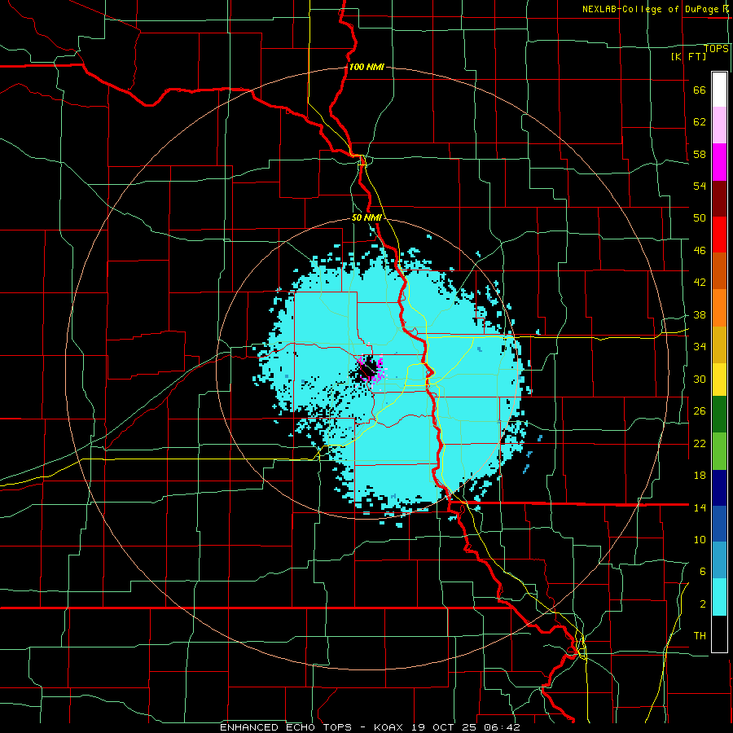
Task: Click the white swatch in the tops legend
Action: coord(719,90)
